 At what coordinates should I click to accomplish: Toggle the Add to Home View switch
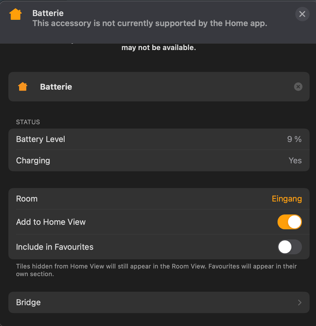click(x=290, y=222)
